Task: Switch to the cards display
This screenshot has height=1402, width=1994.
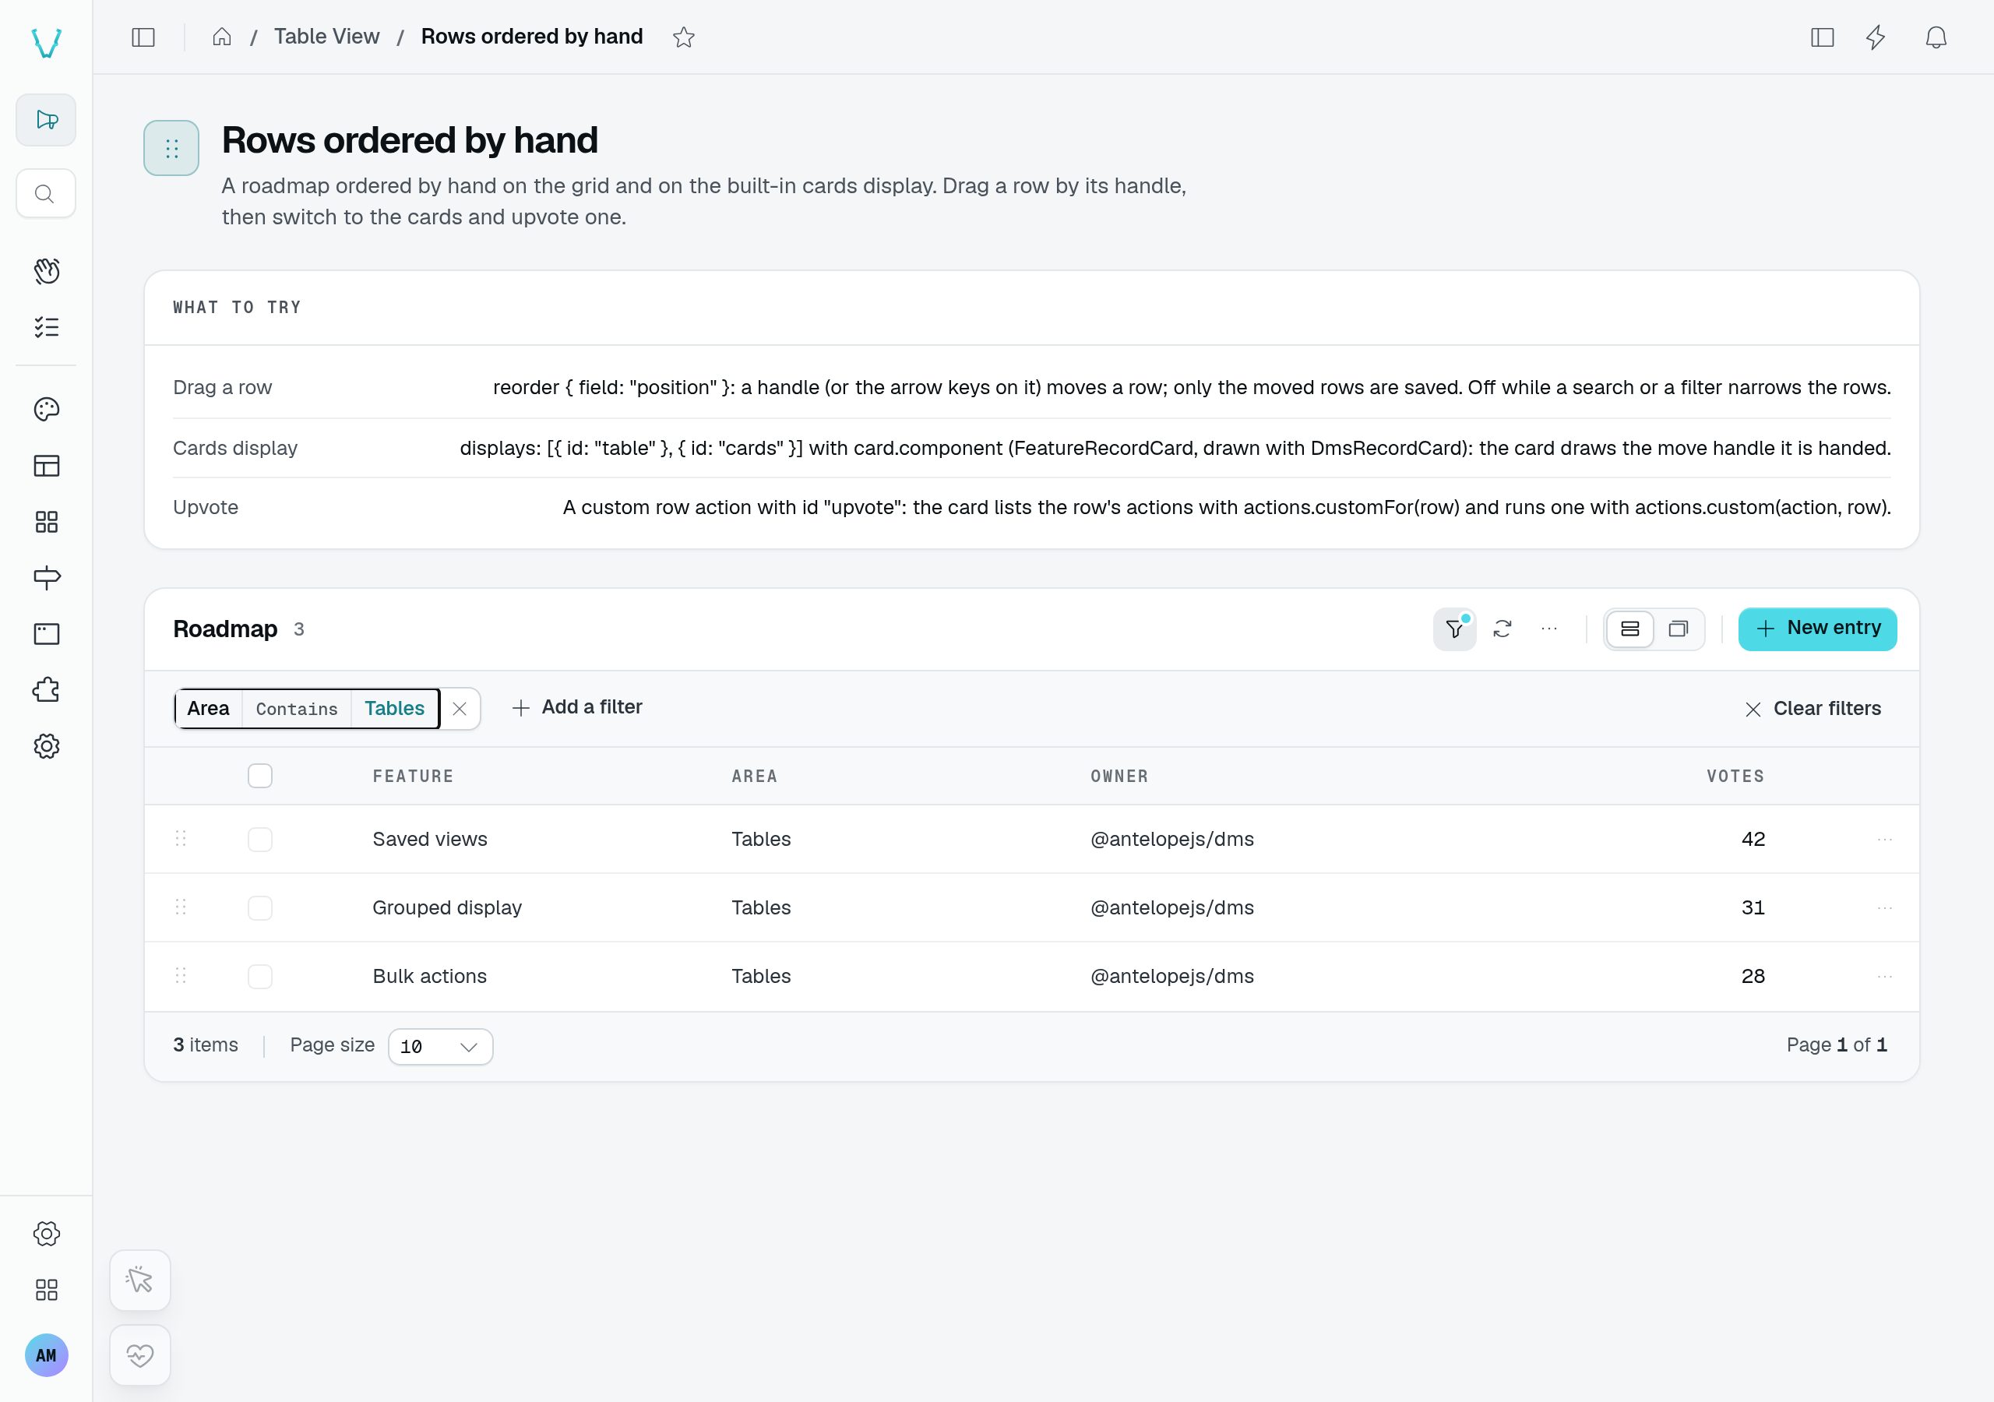Action: [x=1678, y=629]
